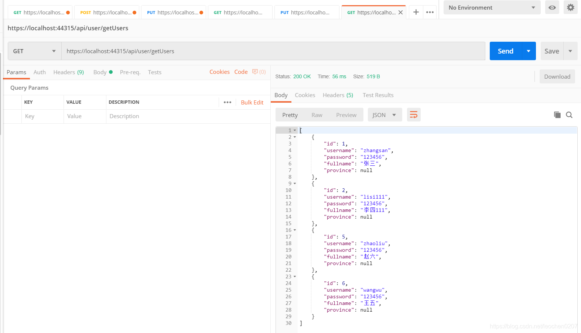
Task: Select the Params request tab
Action: [16, 72]
